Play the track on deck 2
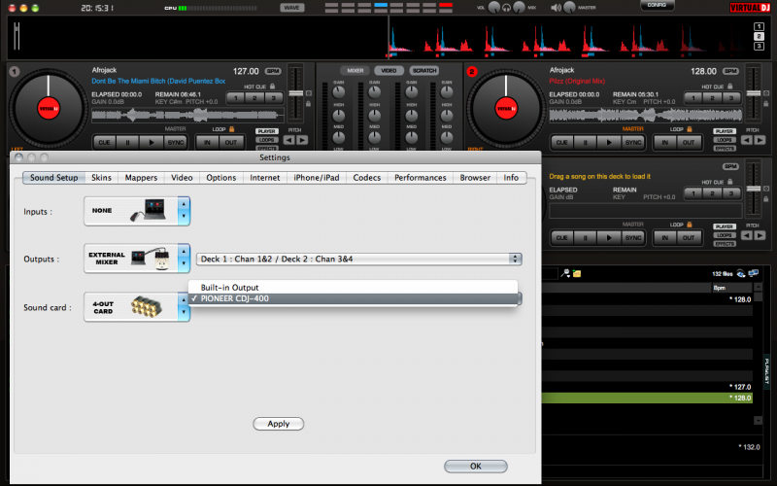Viewport: 777px width, 486px height. pos(609,142)
